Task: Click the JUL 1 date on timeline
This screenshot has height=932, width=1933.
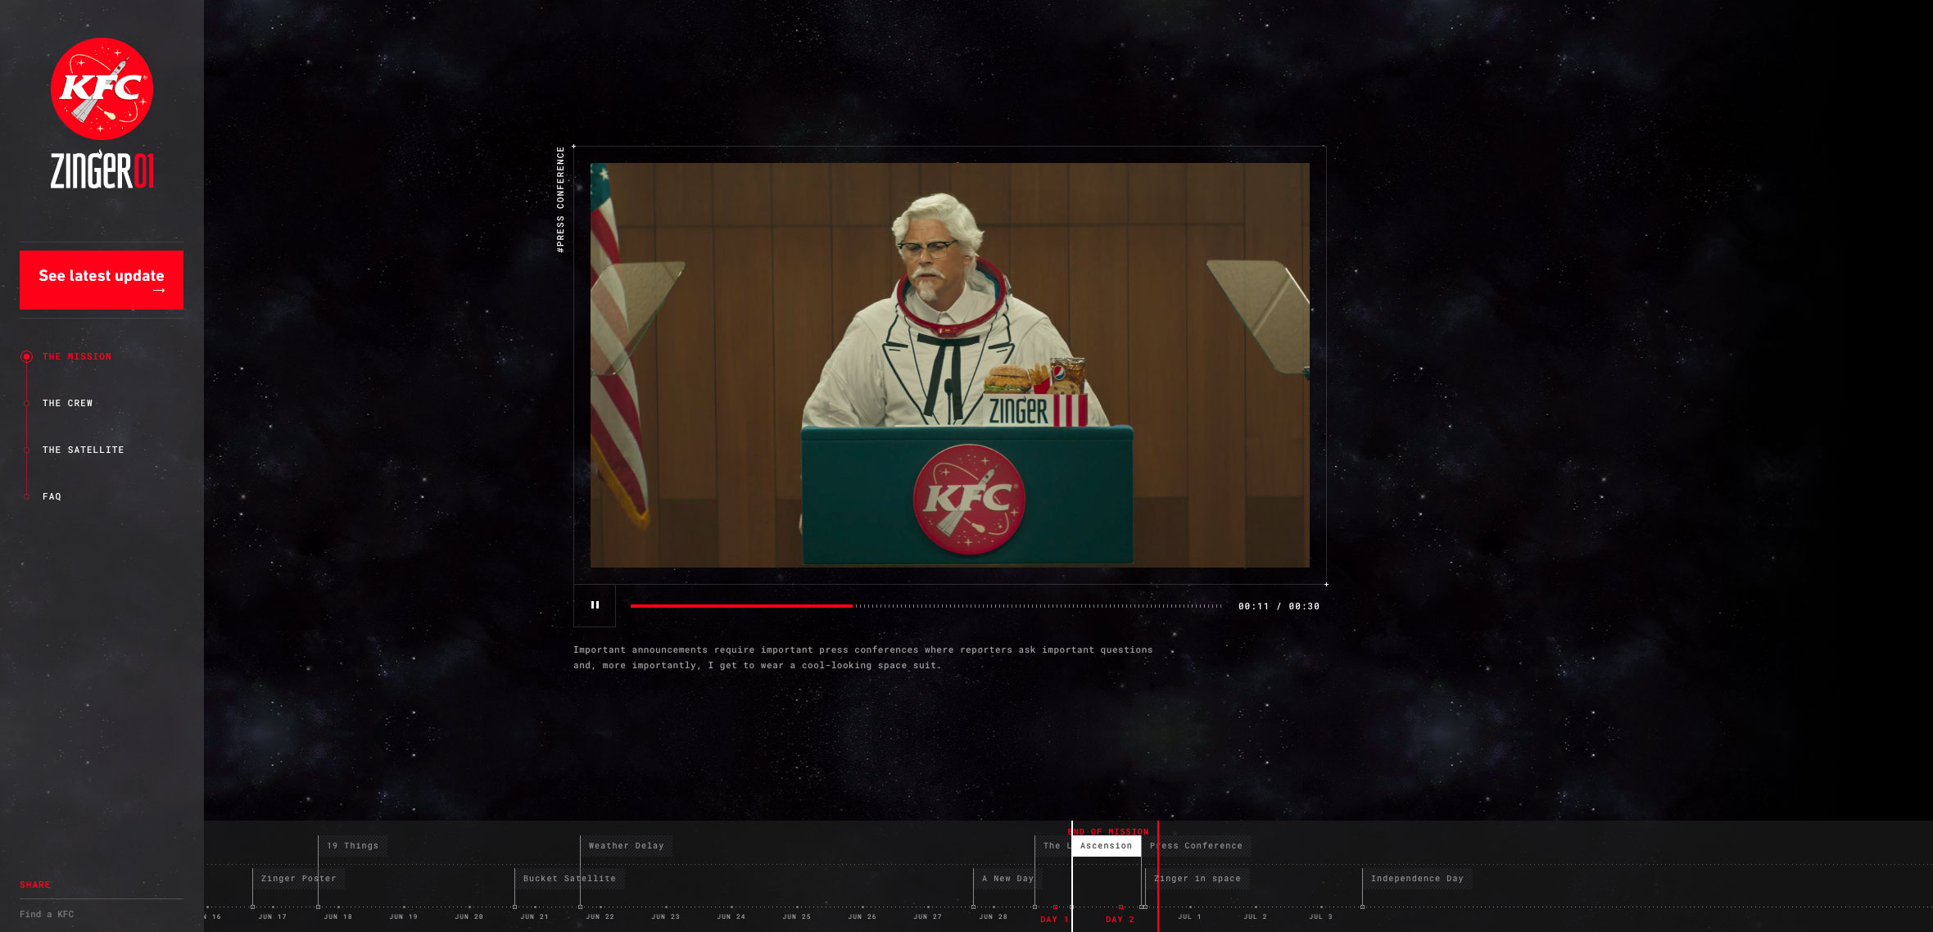Action: point(1190,917)
